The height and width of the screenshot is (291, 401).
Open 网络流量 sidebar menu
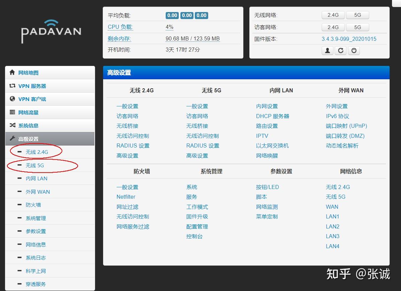click(50, 112)
